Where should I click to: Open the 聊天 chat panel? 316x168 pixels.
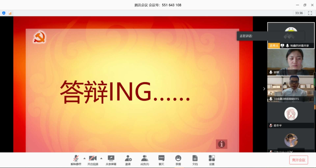click(x=161, y=158)
